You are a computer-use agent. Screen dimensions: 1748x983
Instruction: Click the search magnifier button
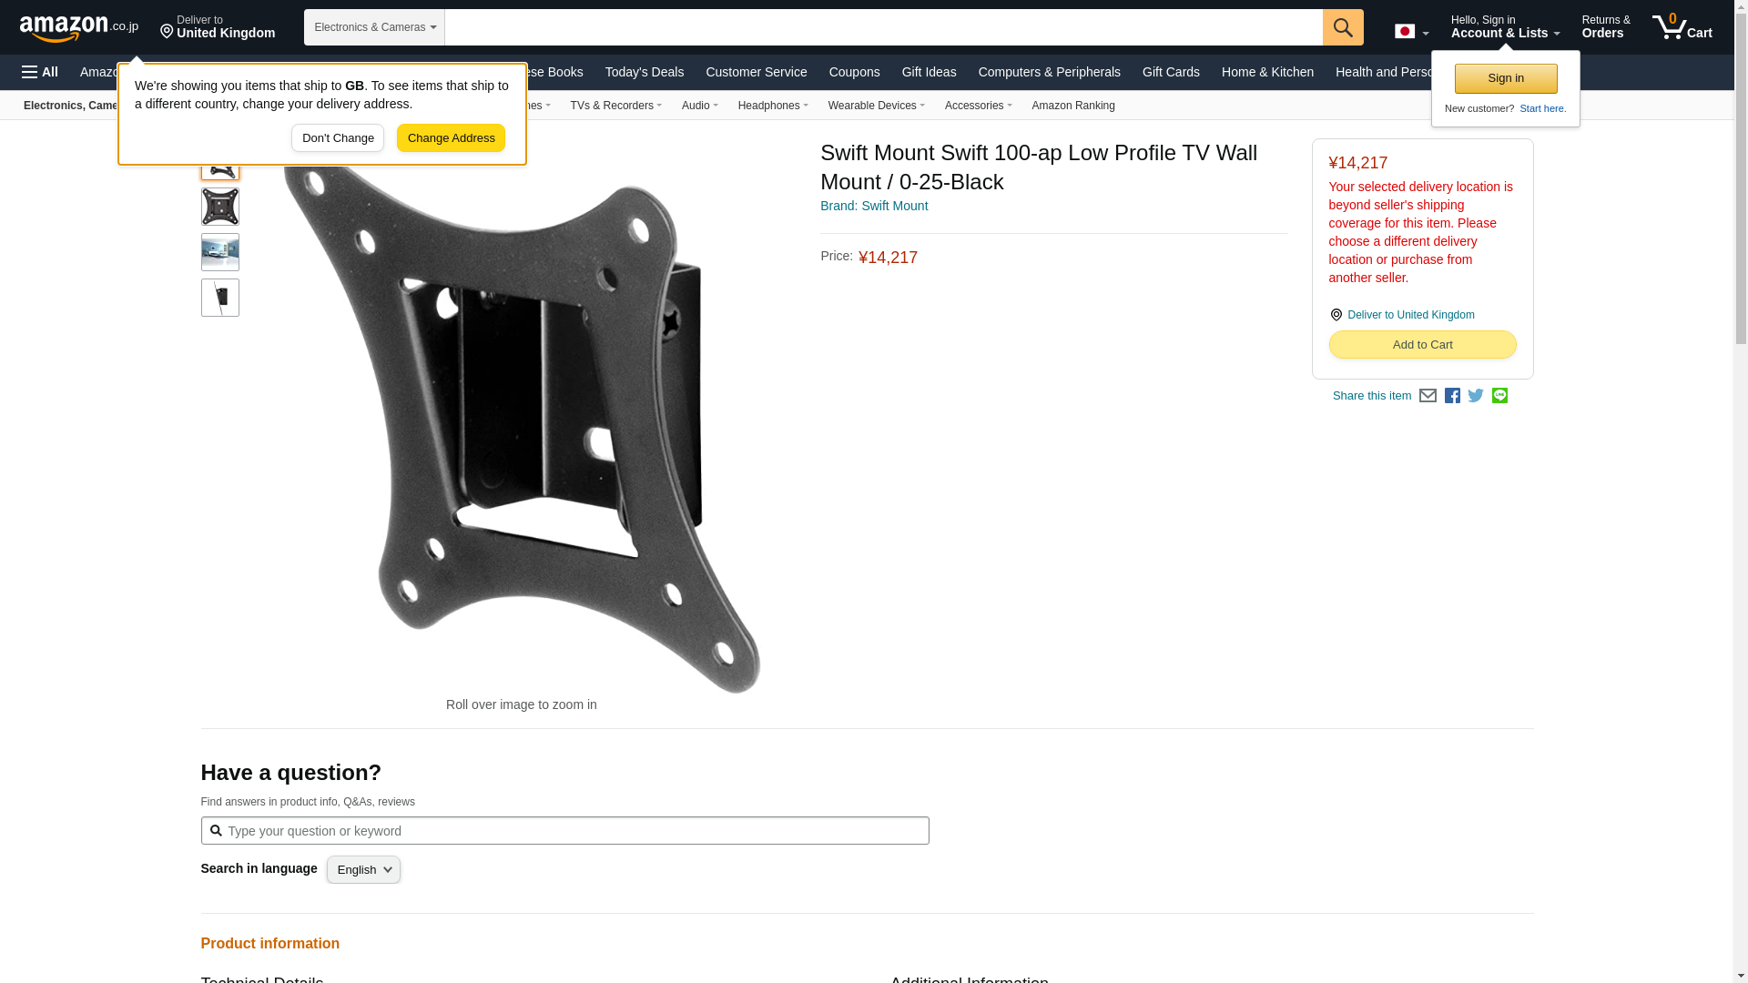pyautogui.click(x=1343, y=27)
